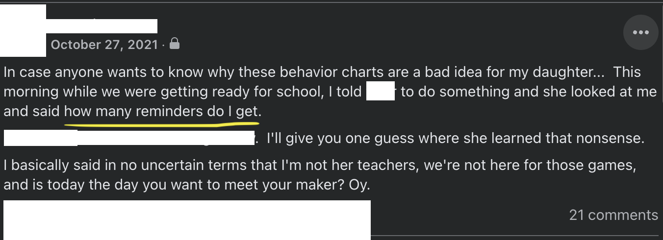Click the yellow highlight underline stroke

click(162, 124)
